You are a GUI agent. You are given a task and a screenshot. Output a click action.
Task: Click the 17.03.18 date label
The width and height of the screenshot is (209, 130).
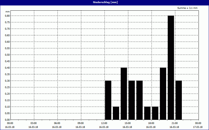[198, 127]
